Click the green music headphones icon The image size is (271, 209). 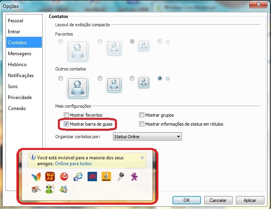coord(50,189)
